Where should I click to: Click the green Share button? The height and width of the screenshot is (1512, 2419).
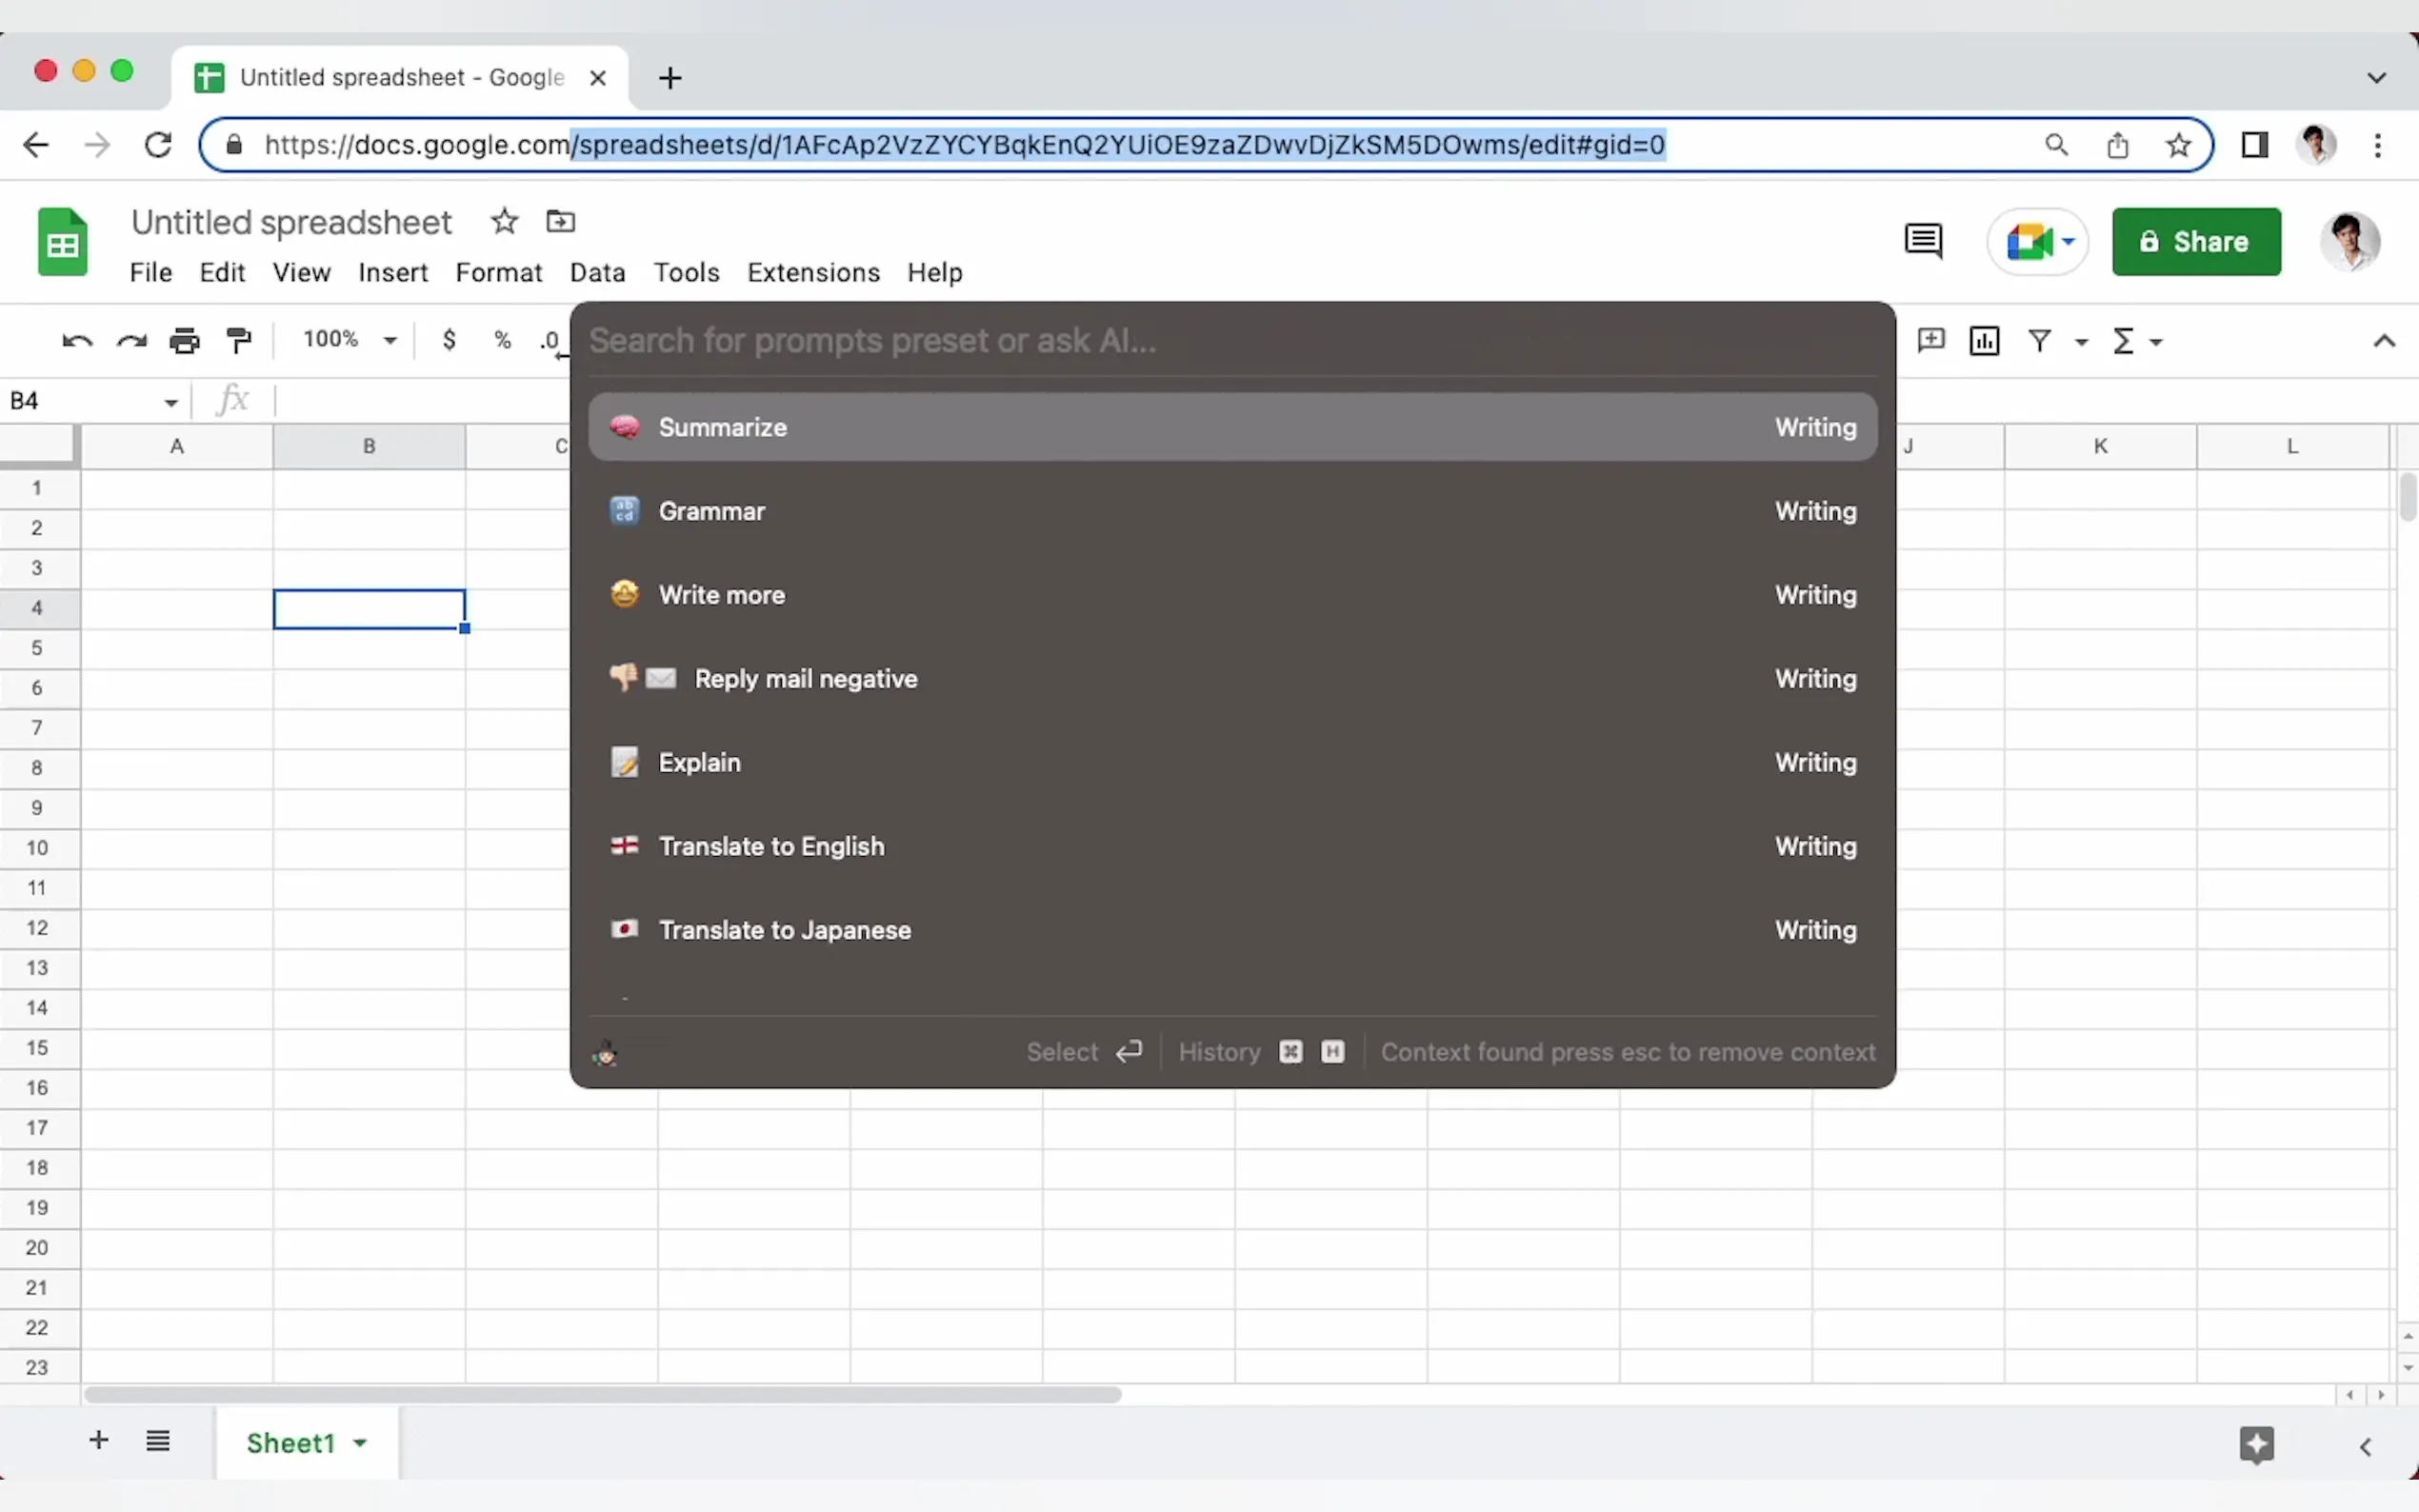[2196, 241]
